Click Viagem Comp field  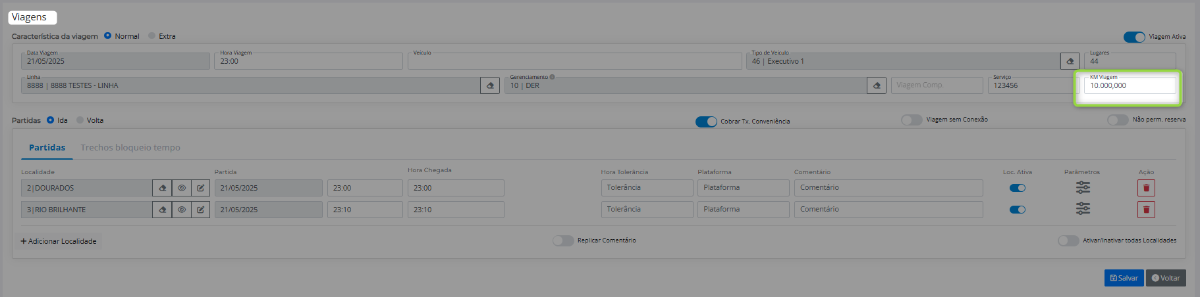(x=937, y=85)
